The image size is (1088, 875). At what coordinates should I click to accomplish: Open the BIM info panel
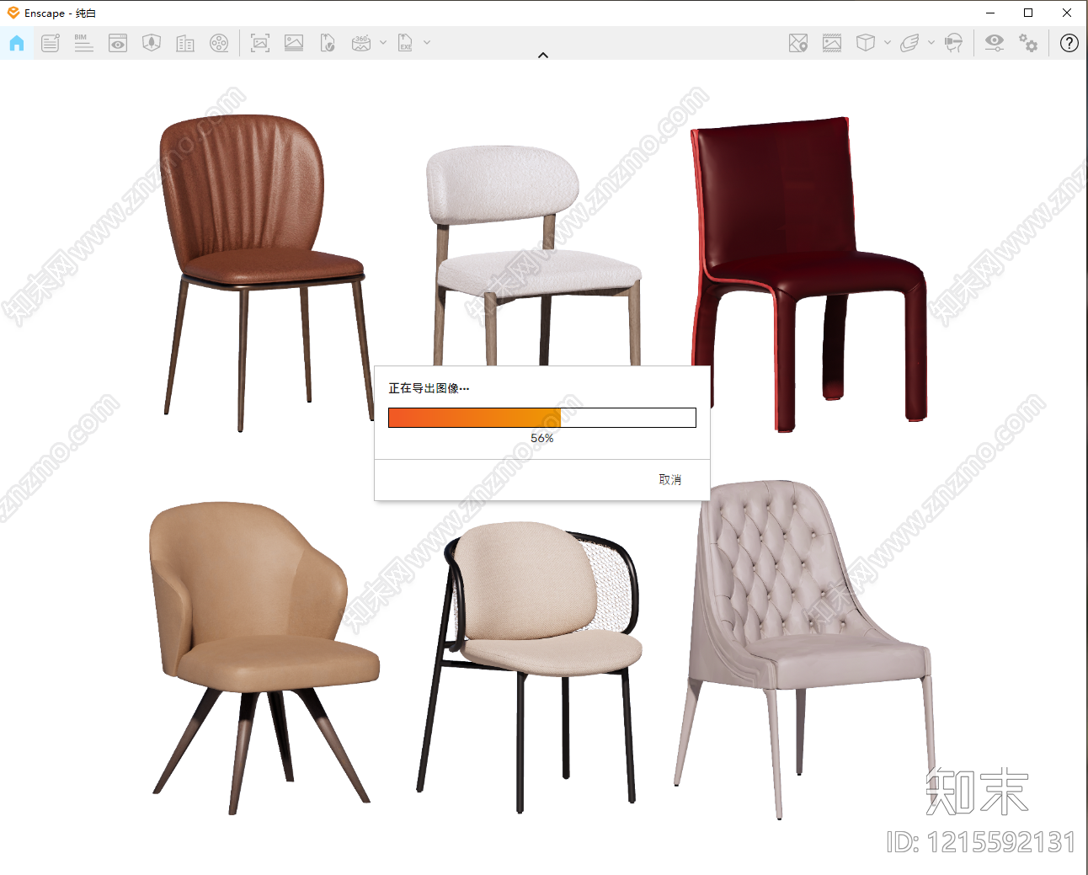coord(84,43)
